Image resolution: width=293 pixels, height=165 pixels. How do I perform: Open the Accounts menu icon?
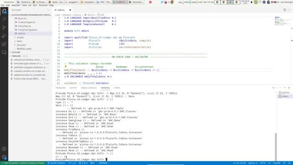4,149
